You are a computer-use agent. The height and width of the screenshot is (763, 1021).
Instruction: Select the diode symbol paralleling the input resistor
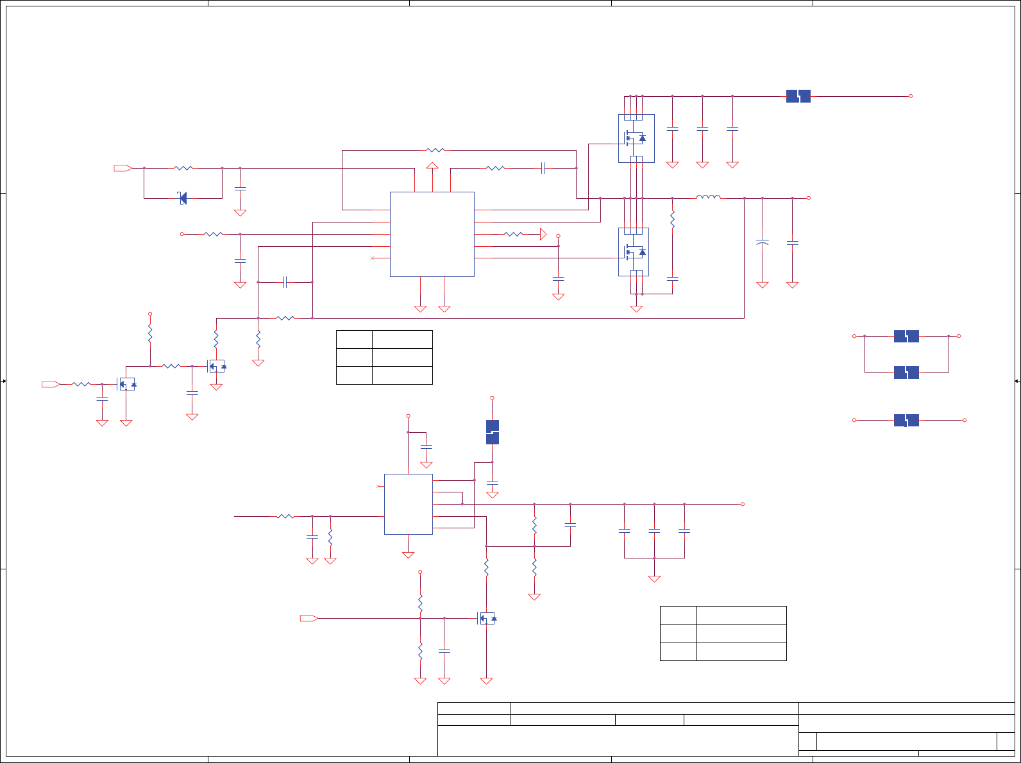click(183, 198)
